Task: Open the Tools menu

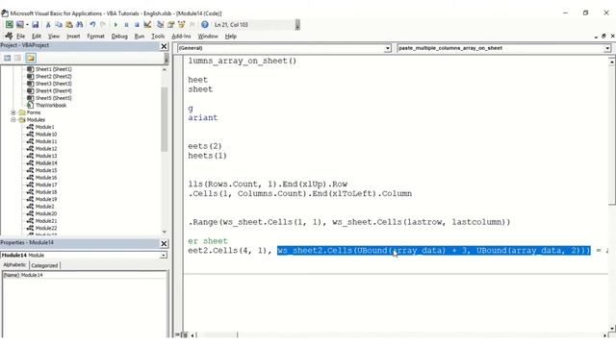Action: 158,37
